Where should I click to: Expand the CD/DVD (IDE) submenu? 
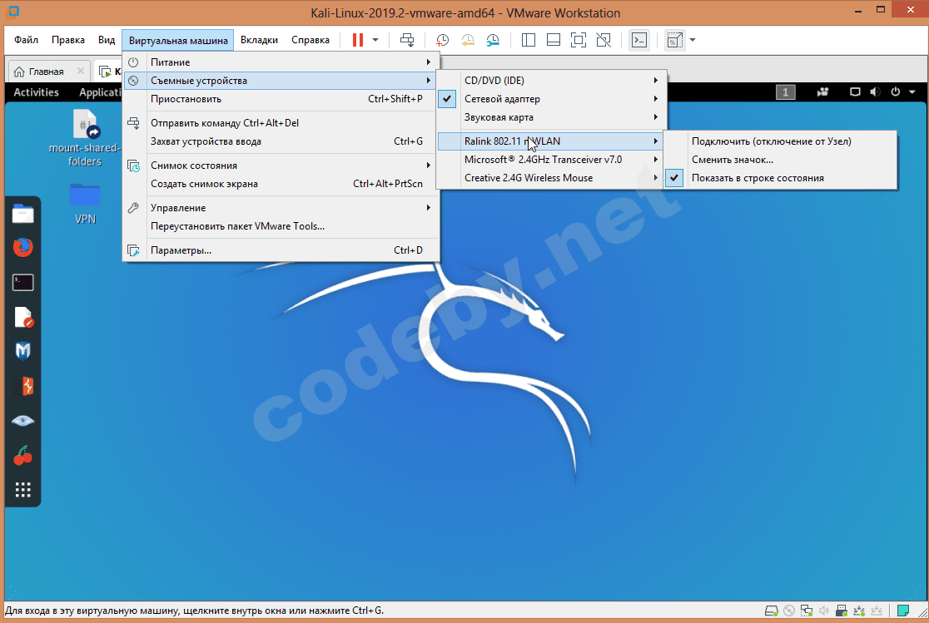(x=551, y=81)
